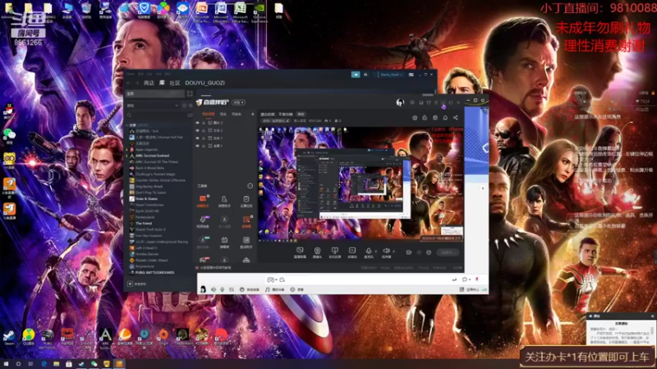The image size is (657, 369).
Task: Select ARK: Survival Evolved in library
Action: [152, 156]
